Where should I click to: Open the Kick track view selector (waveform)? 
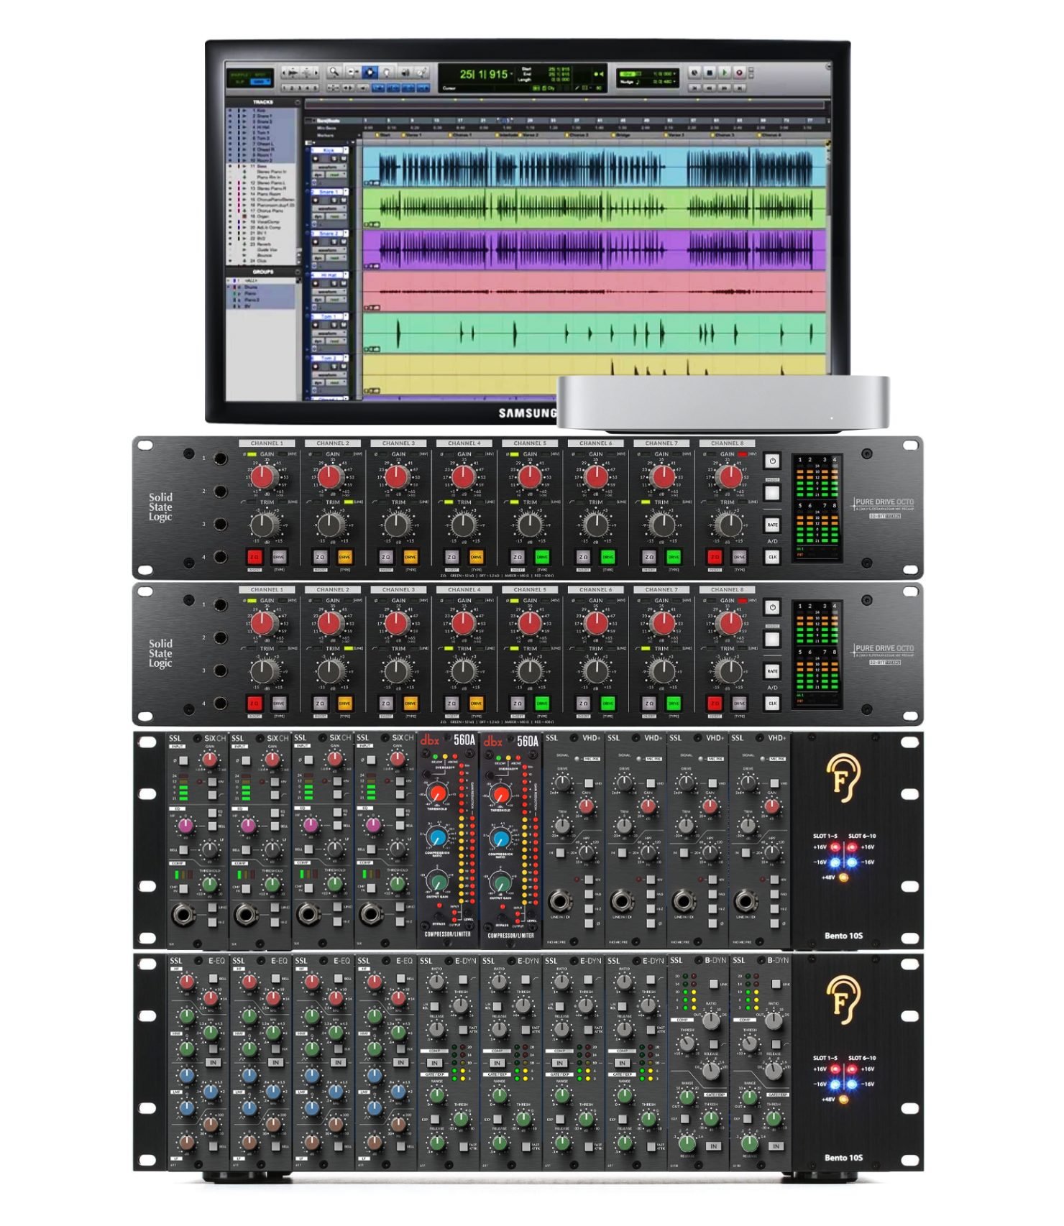[x=328, y=167]
